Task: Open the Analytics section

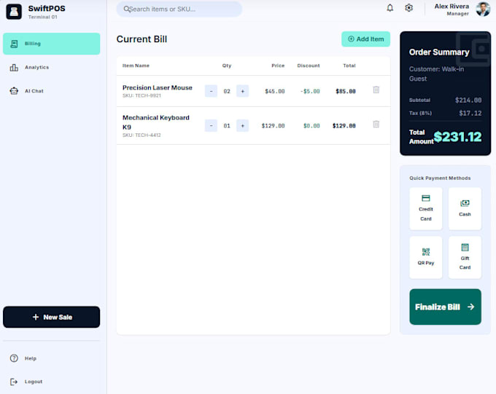Action: [52, 67]
